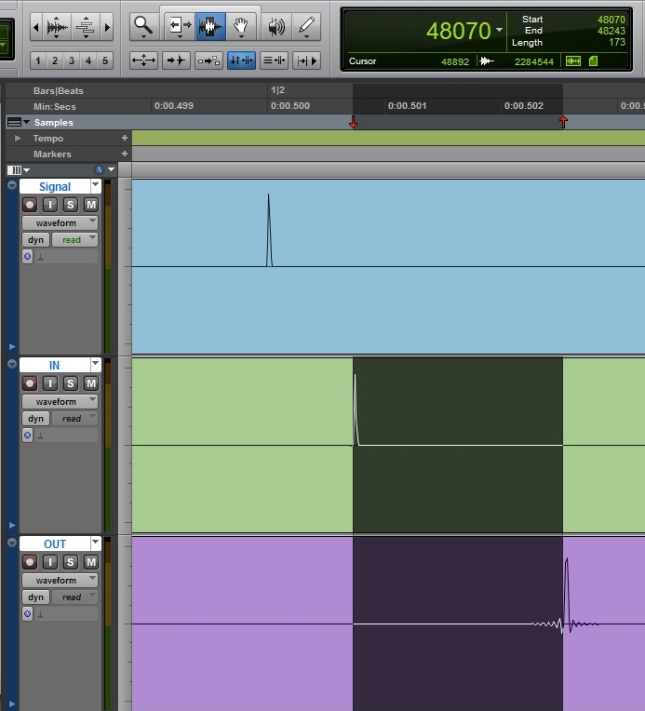Select the Scrubber speaker tool
645x711 pixels.
pyautogui.click(x=276, y=27)
